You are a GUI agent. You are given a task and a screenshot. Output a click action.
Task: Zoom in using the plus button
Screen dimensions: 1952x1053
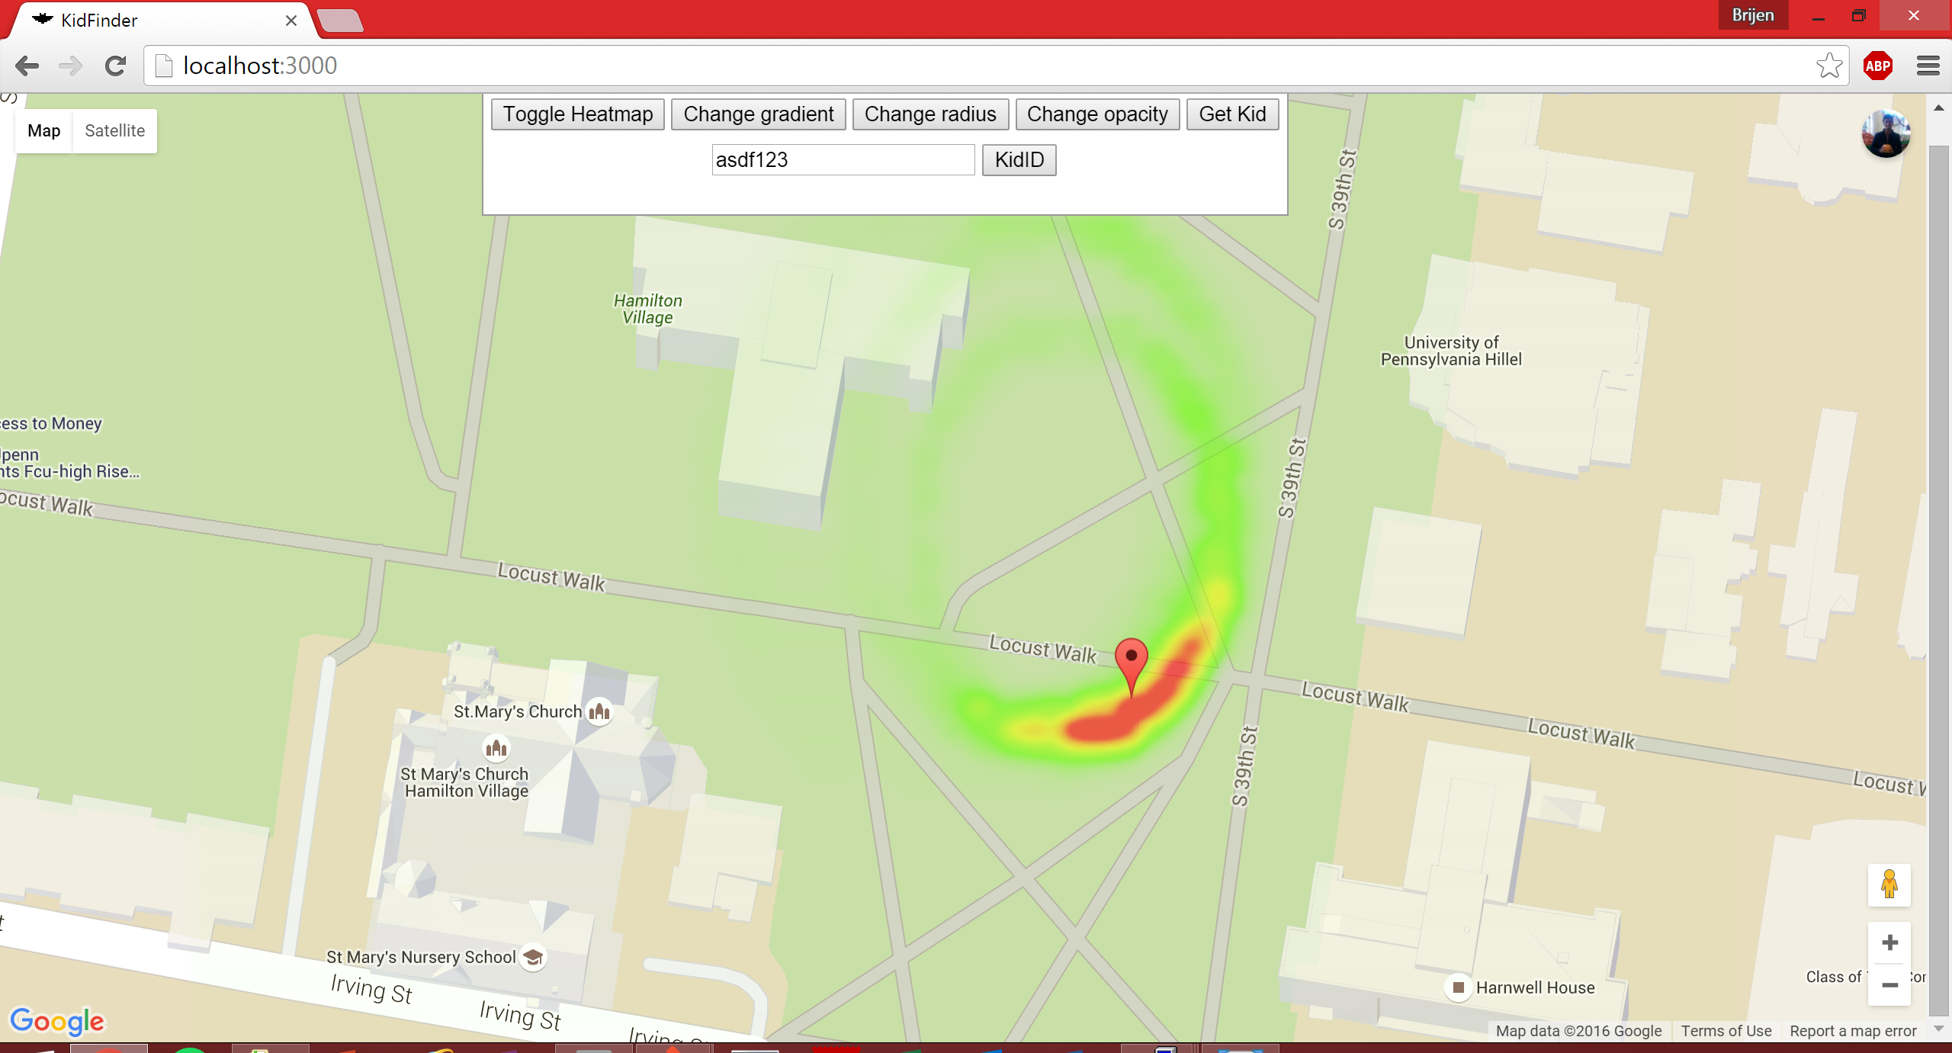click(1889, 943)
